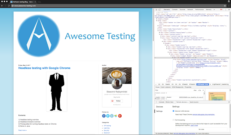Close the DevTools bottom drawer
This screenshot has height=135, width=231.
[229, 102]
